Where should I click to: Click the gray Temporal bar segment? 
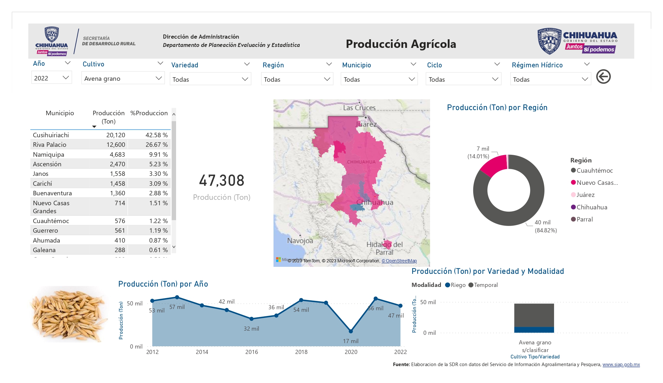click(534, 315)
